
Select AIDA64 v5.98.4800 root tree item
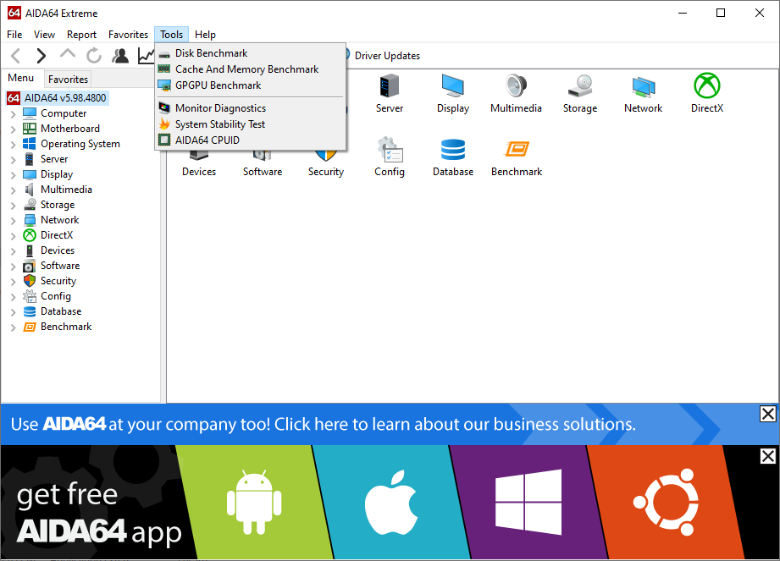coord(57,98)
